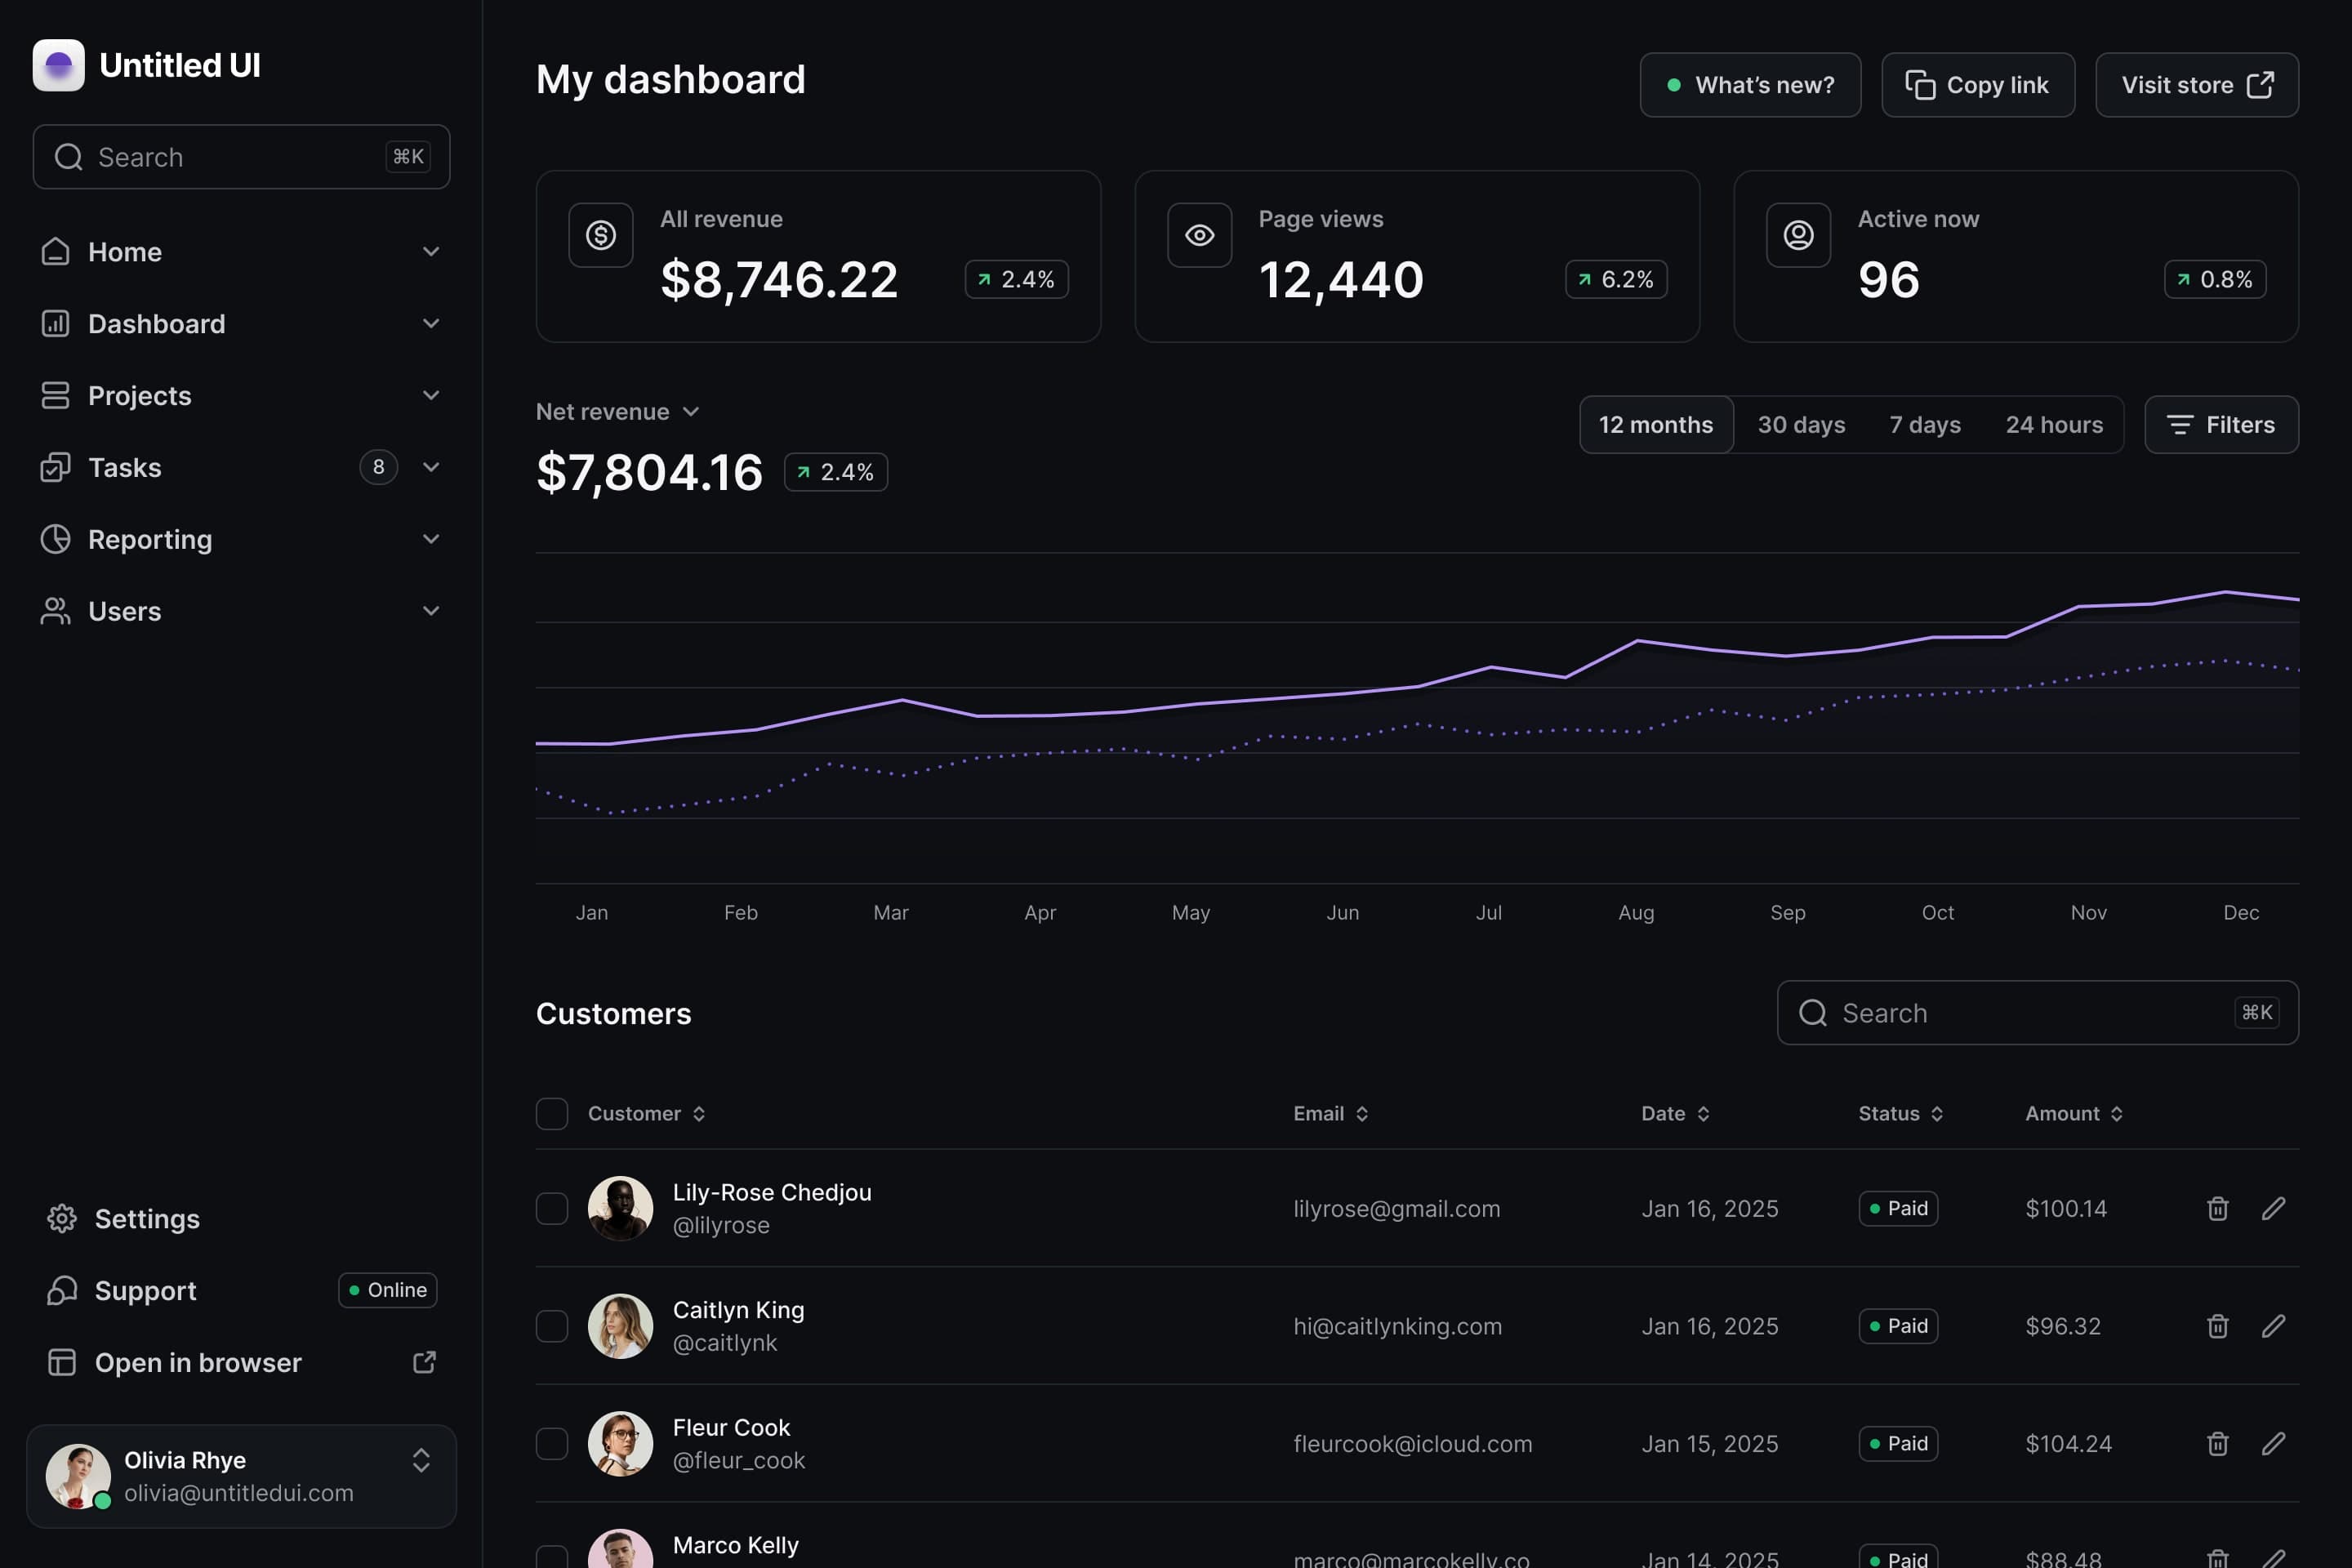Click the Support headset icon

point(62,1290)
